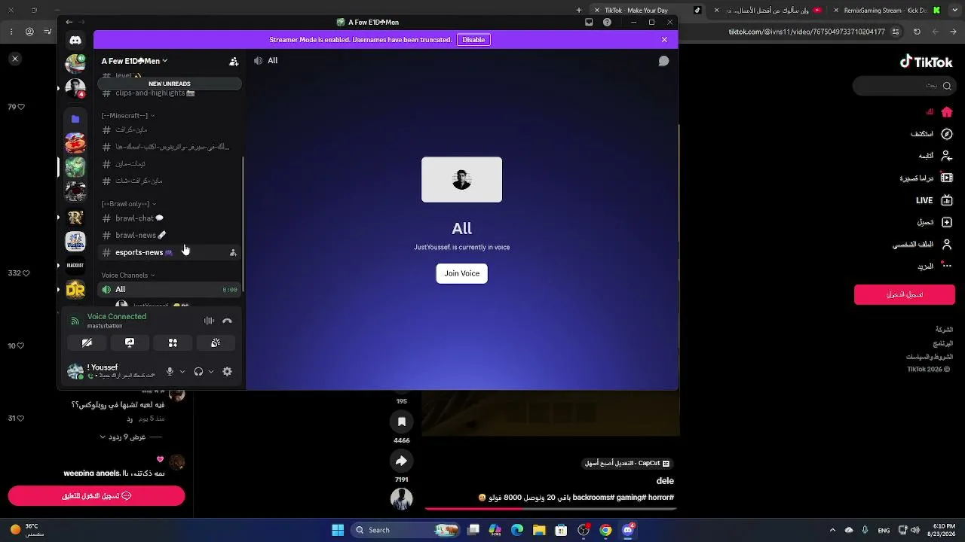The image size is (965, 542).
Task: Open the Windows Start menu
Action: tap(338, 530)
